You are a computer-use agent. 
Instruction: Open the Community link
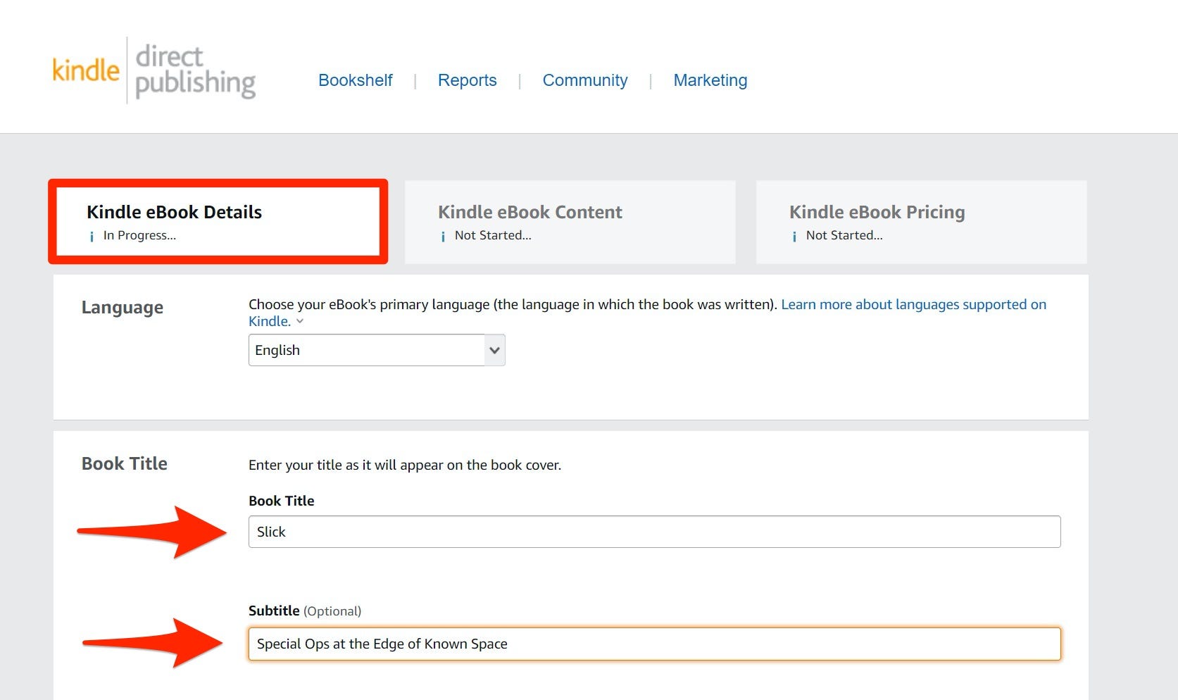tap(584, 80)
